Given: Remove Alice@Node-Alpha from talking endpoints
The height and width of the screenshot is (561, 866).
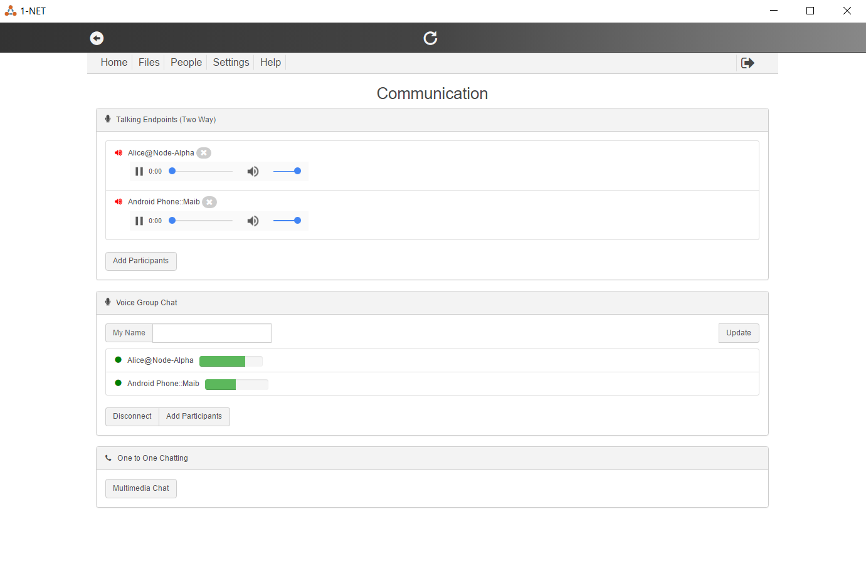Looking at the screenshot, I should click(x=204, y=153).
